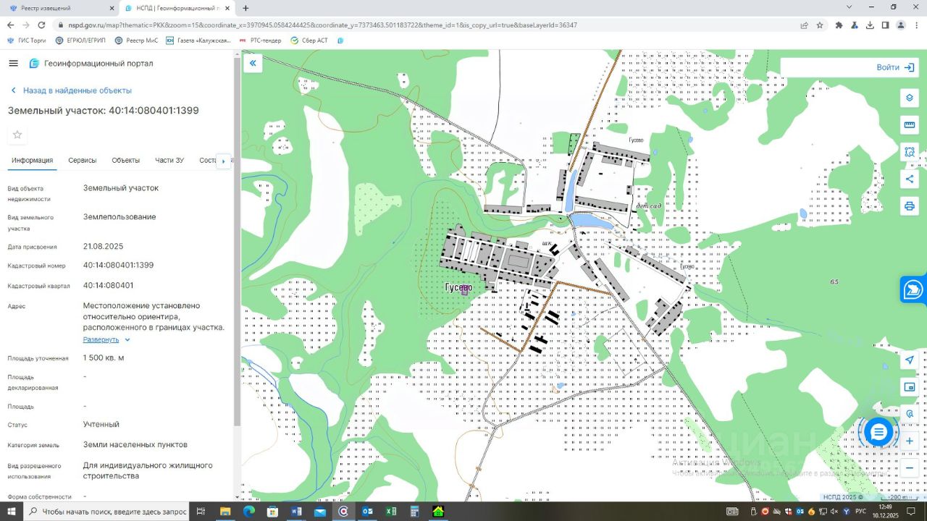Image resolution: width=927 pixels, height=521 pixels.
Task: Activate the area search tool on map
Action: (x=910, y=152)
